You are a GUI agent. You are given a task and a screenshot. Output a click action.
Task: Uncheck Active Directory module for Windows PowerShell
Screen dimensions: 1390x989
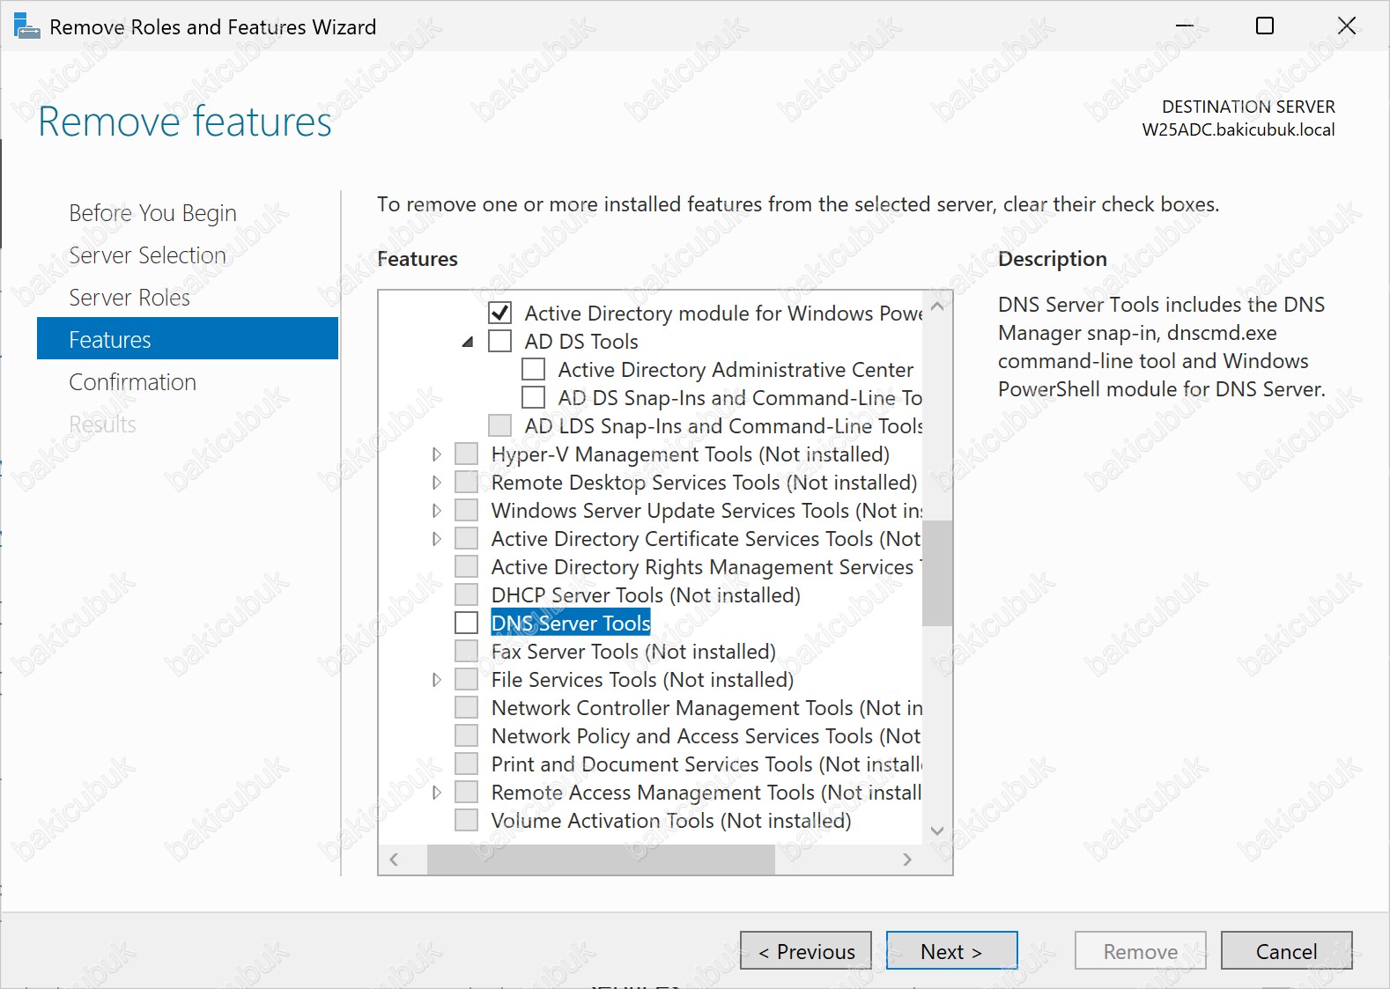tap(499, 313)
